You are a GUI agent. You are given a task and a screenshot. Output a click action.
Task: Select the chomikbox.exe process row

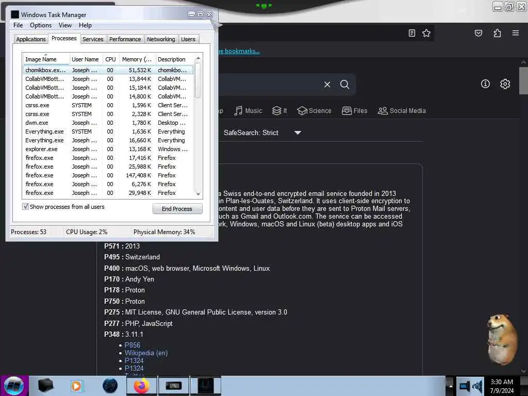(x=108, y=70)
